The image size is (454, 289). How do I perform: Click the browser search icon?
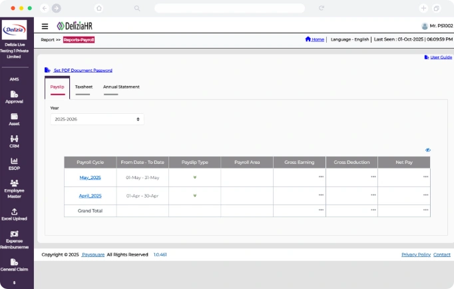137,8
